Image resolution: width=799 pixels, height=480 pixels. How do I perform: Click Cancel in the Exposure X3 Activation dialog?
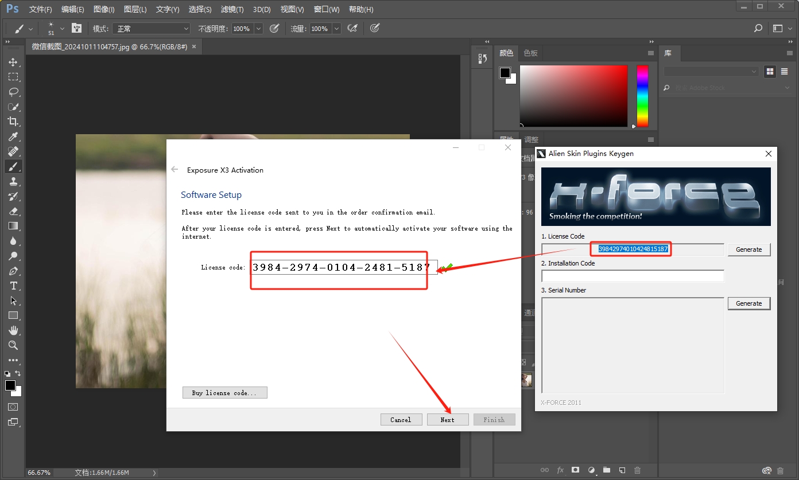click(401, 420)
